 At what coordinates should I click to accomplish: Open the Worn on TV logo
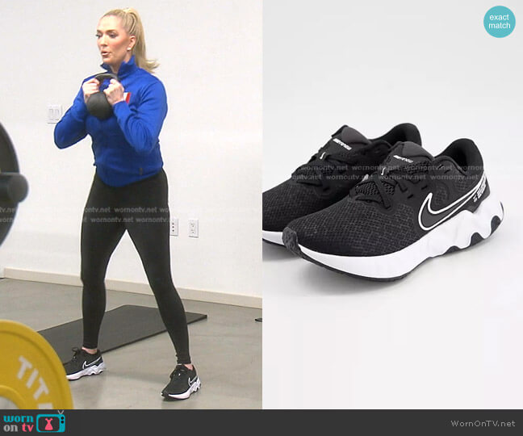coord(35,422)
